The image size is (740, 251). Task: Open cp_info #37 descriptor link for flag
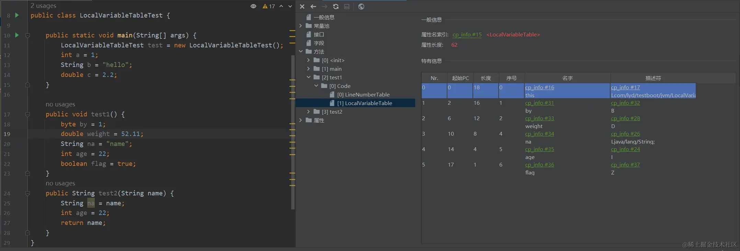[625, 165]
